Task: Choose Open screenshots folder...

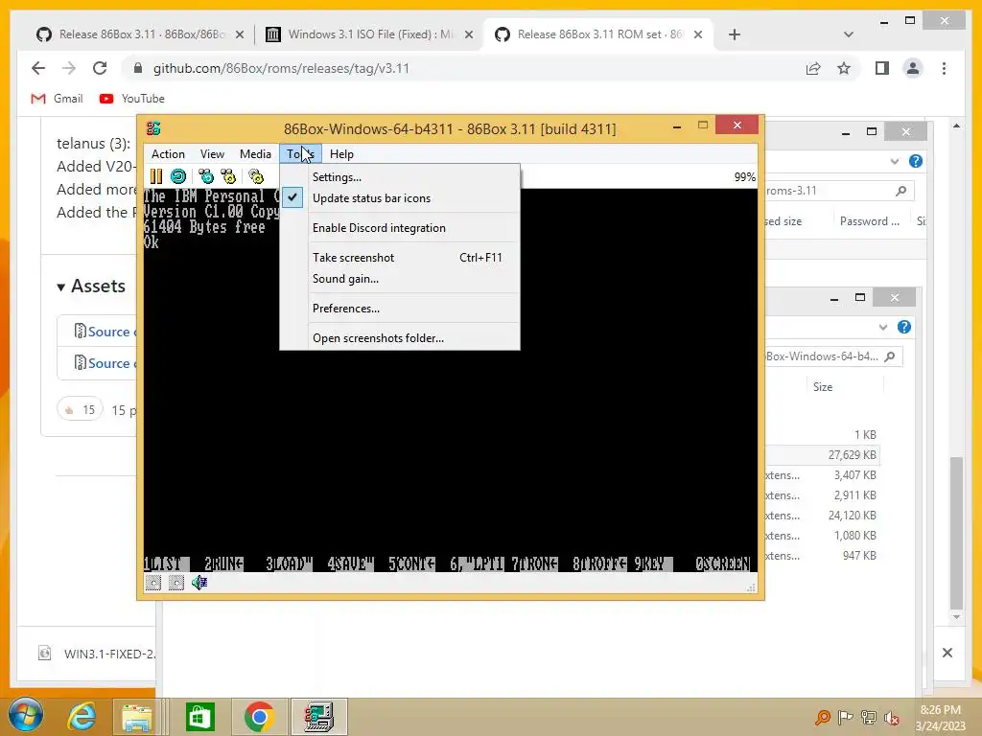Action: 400,338
